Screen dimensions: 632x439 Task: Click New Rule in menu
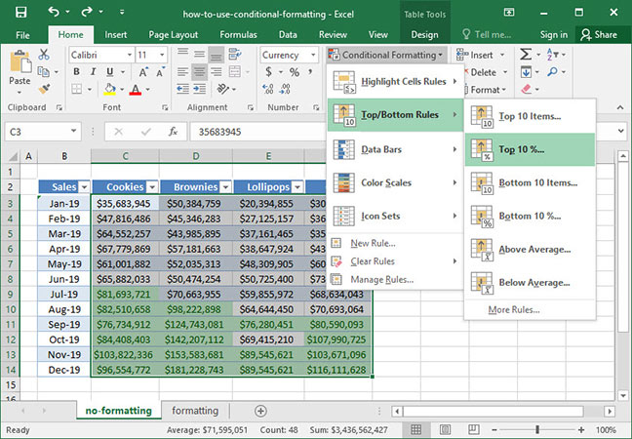click(x=395, y=243)
